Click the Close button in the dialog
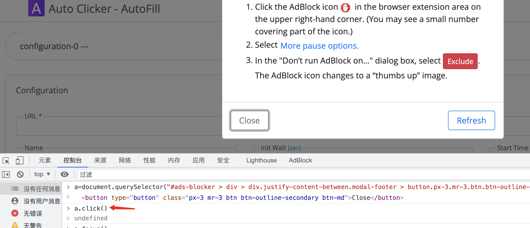 coord(250,120)
